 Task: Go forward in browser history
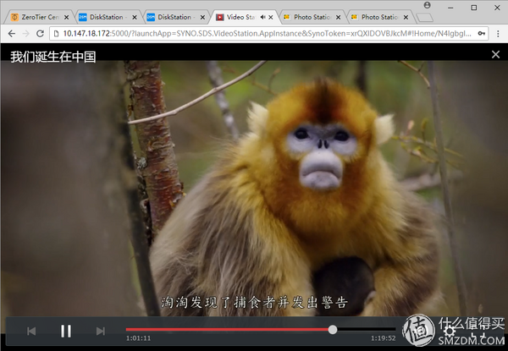(25, 33)
